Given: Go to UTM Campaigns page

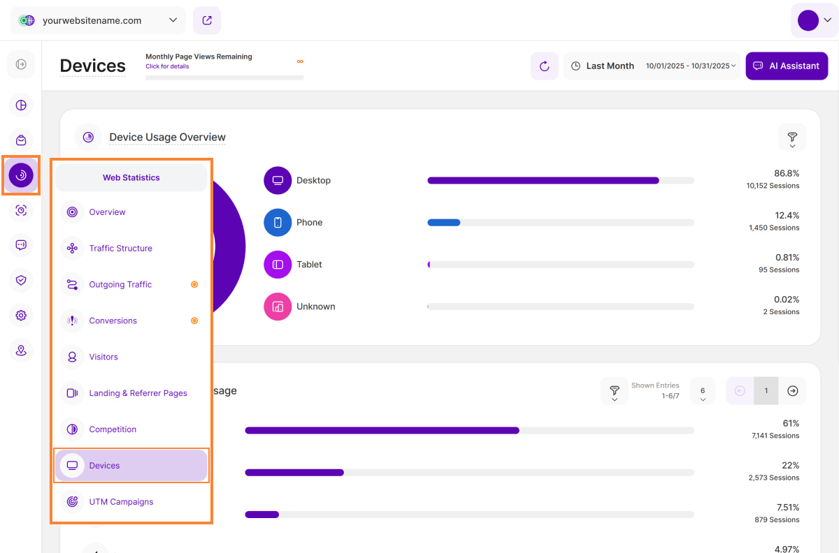Looking at the screenshot, I should tap(121, 502).
